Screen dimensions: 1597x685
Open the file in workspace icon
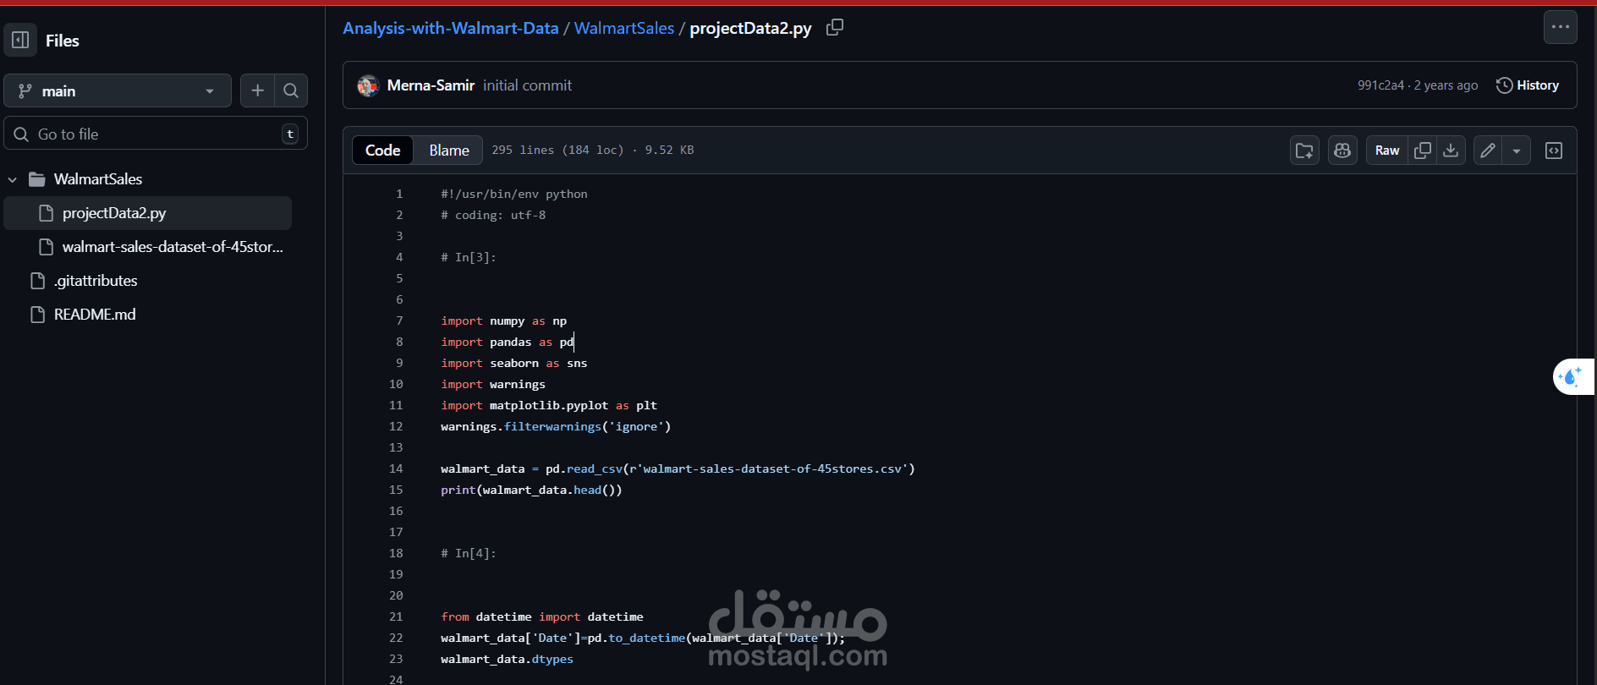(1304, 151)
